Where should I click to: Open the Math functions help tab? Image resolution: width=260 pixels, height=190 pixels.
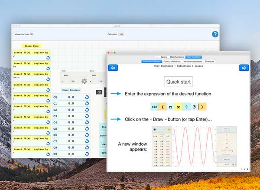(177, 57)
